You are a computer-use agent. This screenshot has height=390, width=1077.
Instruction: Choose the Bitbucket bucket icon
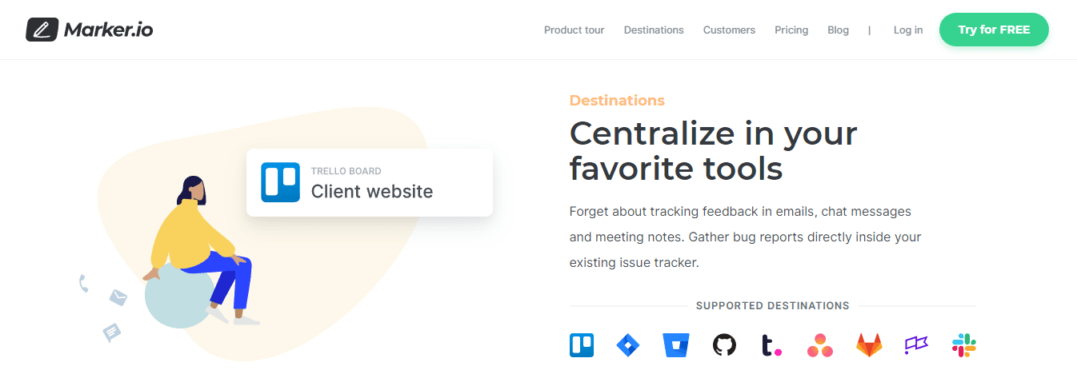point(675,345)
